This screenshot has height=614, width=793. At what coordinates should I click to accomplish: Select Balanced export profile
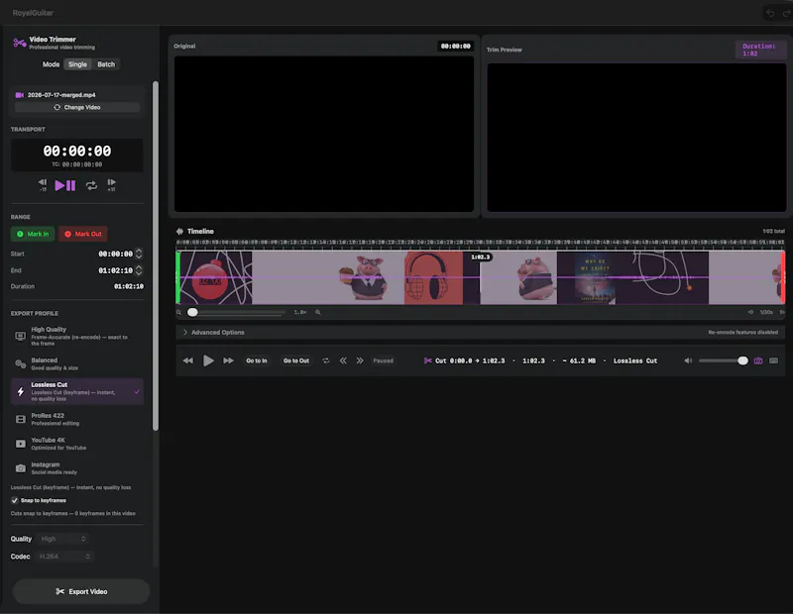pos(77,363)
